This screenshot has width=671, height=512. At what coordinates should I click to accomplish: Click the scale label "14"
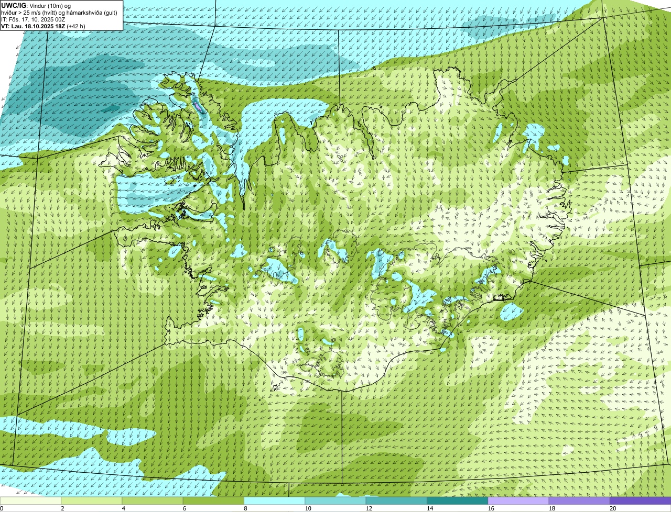coord(429,508)
